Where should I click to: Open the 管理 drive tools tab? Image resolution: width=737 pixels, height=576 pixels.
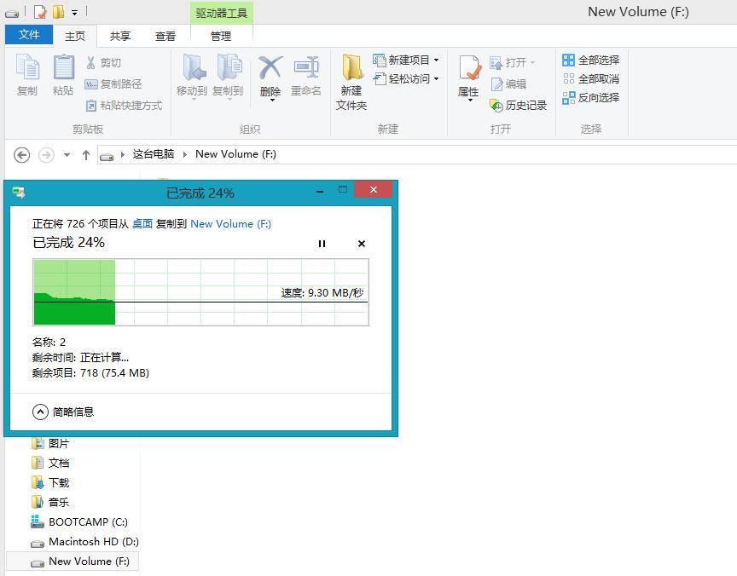(x=220, y=36)
